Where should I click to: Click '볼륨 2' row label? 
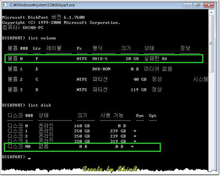point(15,79)
